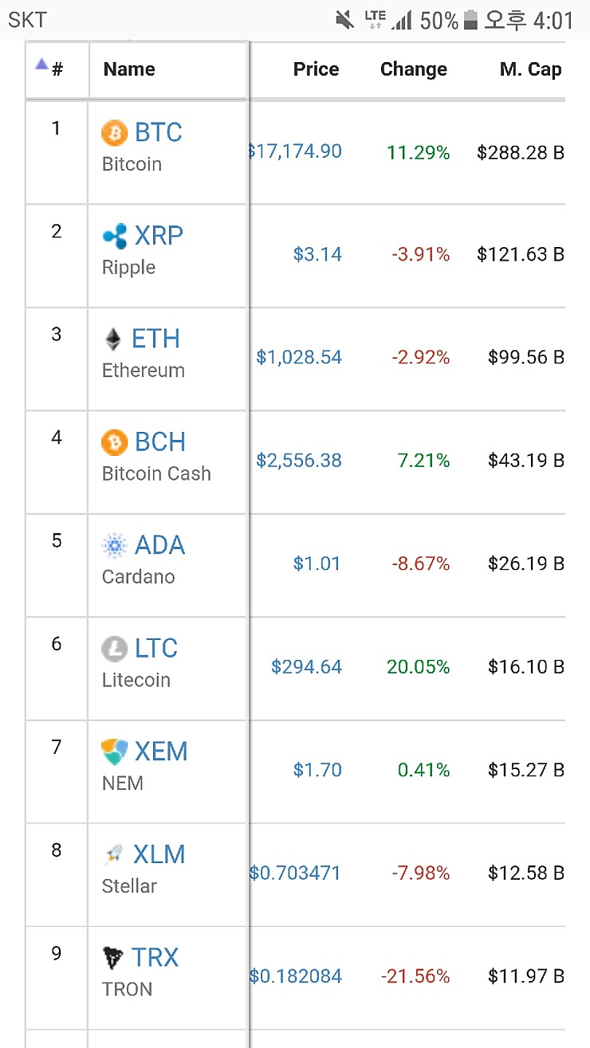Sort by the M. Cap column header
The image size is (590, 1048).
click(530, 70)
